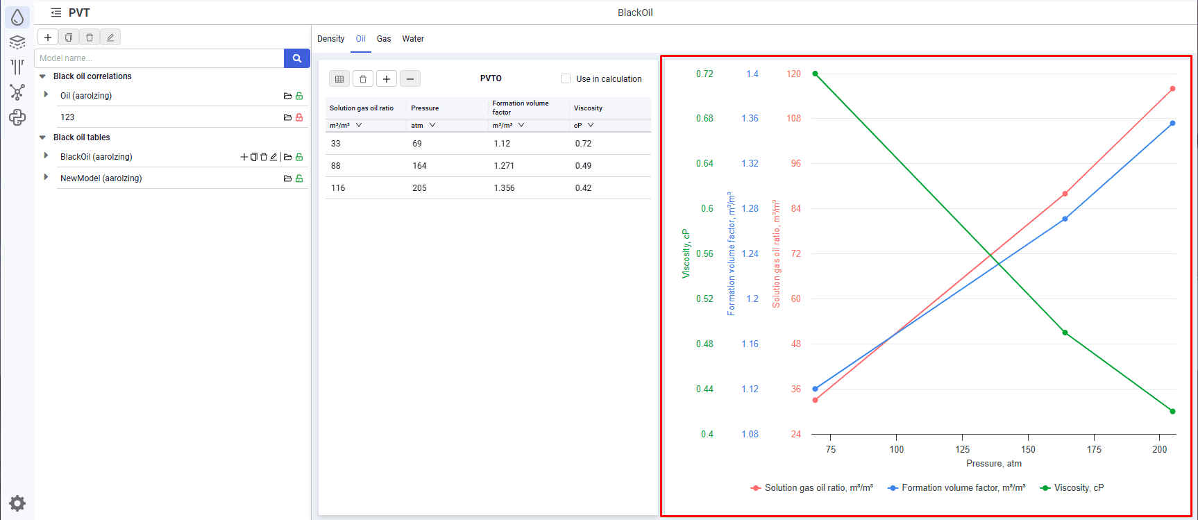Viewport: 1198px width, 520px height.
Task: Open settings gear in sidebar
Action: (x=17, y=503)
